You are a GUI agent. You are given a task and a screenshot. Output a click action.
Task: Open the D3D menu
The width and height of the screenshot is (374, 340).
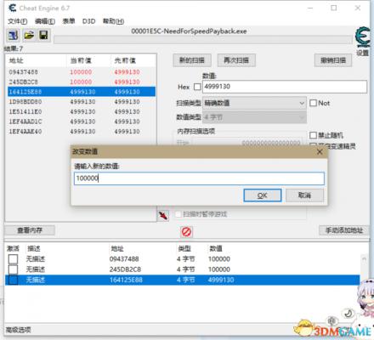click(x=88, y=21)
